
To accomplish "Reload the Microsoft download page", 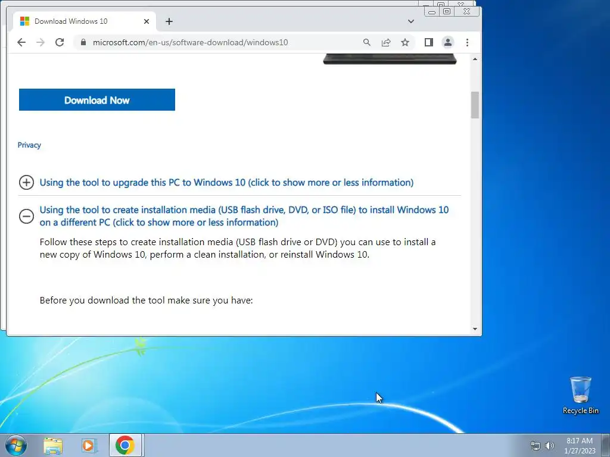I will point(60,42).
